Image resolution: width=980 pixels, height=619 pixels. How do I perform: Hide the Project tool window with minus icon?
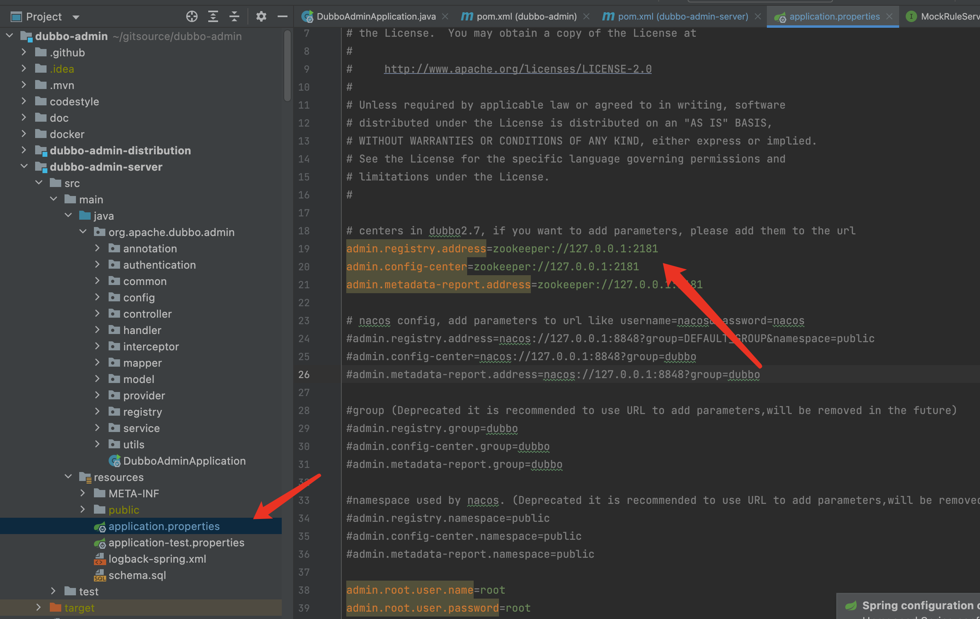pos(282,16)
